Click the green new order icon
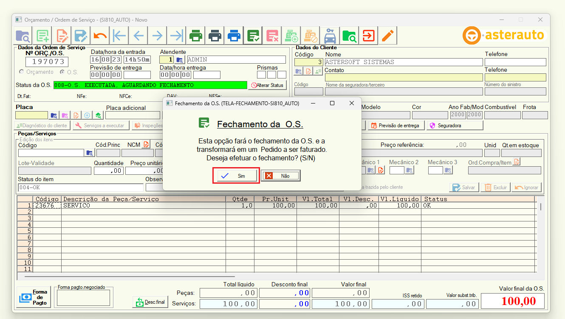This screenshot has width=565, height=319. click(x=42, y=36)
